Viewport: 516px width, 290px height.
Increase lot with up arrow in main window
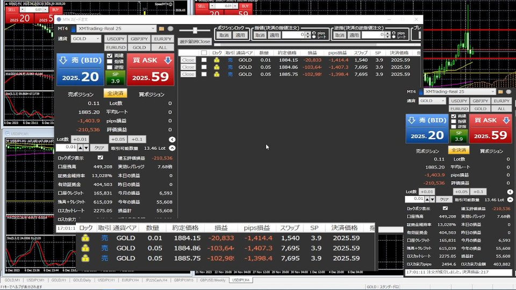pyautogui.click(x=80, y=148)
